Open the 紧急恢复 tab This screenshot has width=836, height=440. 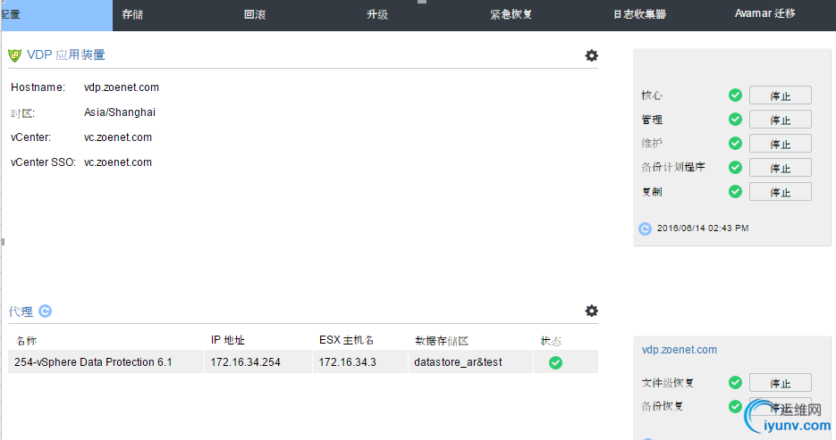click(x=511, y=15)
